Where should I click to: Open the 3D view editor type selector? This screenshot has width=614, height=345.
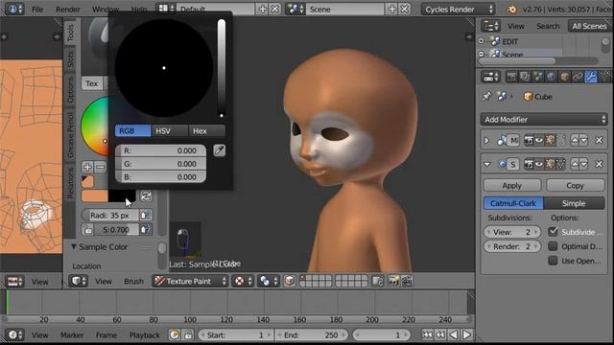pos(79,281)
